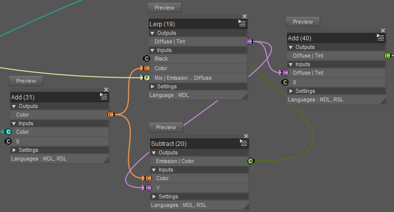394x212 pixels.
Task: Click the orange Color output socket on Add (31)
Action: coord(111,115)
